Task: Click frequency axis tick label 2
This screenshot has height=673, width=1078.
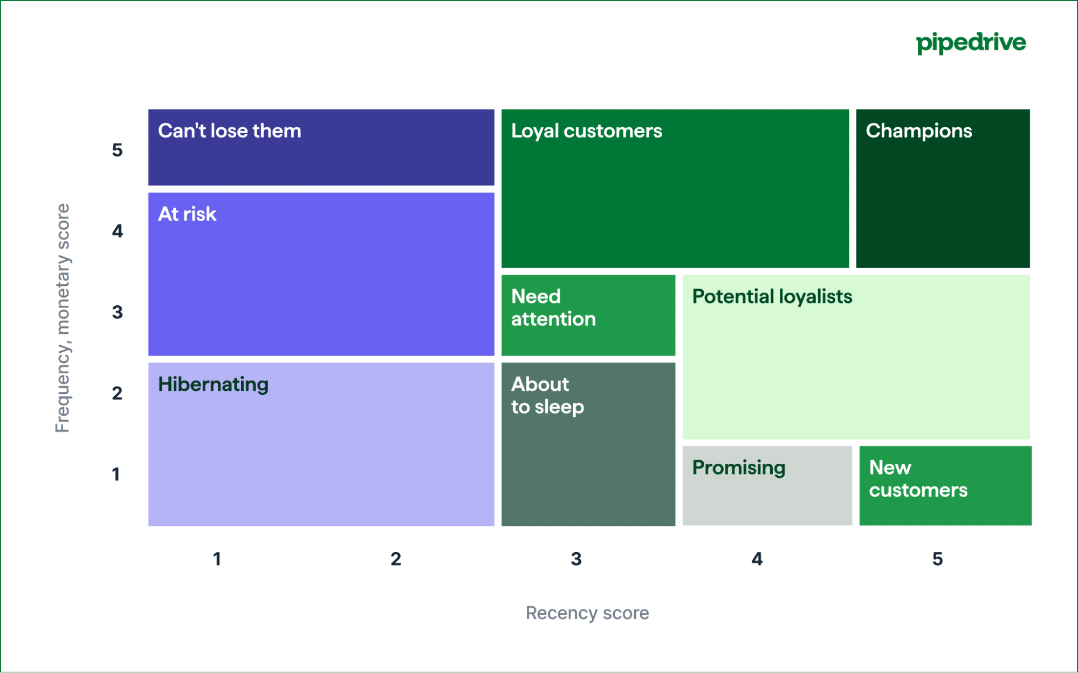Action: pos(117,393)
